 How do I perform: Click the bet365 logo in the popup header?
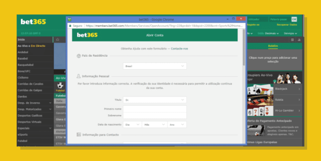(x=87, y=35)
